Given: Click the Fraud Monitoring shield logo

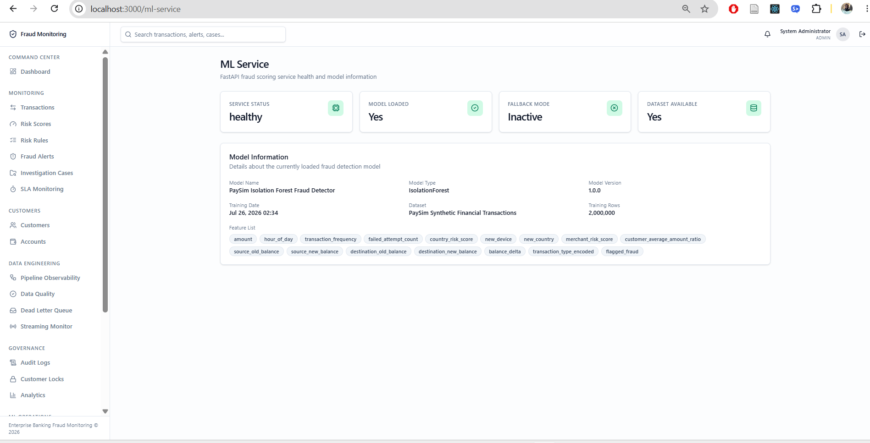Looking at the screenshot, I should tap(13, 34).
